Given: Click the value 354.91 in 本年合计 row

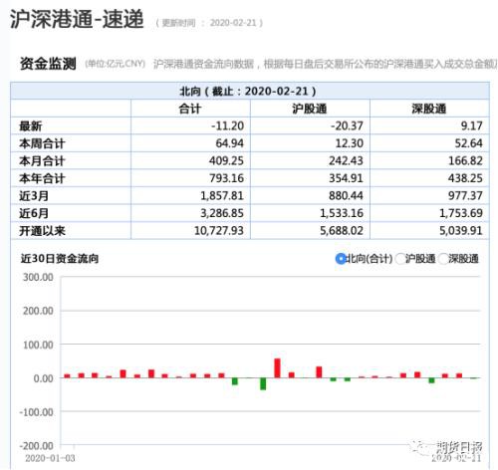Looking at the screenshot, I should 346,178.
